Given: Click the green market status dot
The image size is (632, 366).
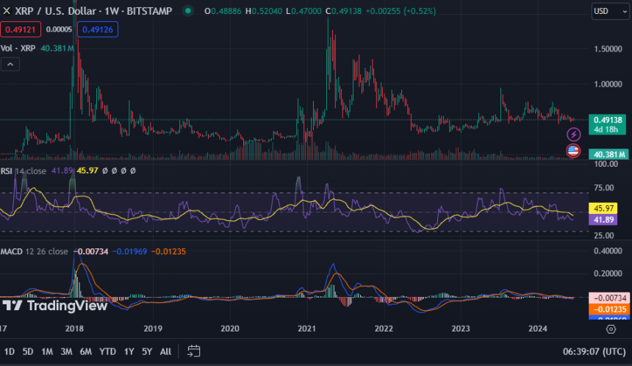Looking at the screenshot, I should pyautogui.click(x=189, y=11).
